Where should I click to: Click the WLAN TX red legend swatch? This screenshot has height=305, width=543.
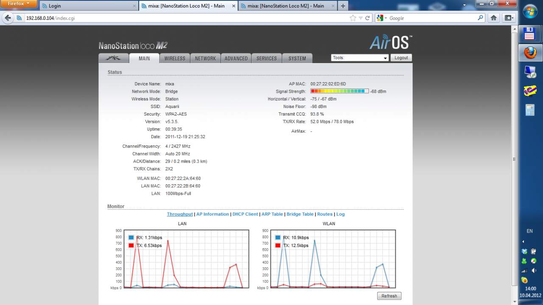pyautogui.click(x=278, y=246)
